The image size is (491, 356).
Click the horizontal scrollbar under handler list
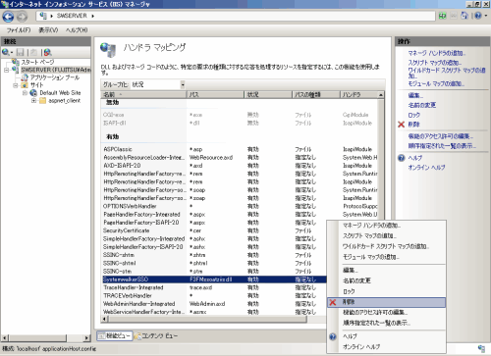click(207, 319)
